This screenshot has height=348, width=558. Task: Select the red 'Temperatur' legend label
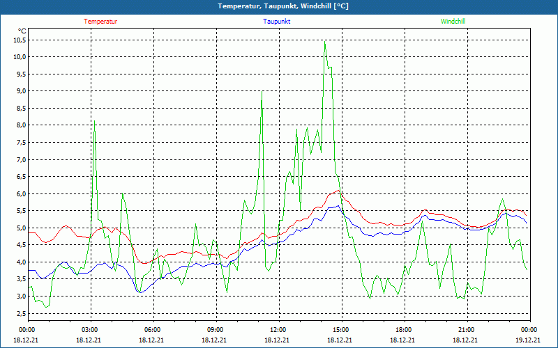pyautogui.click(x=100, y=22)
